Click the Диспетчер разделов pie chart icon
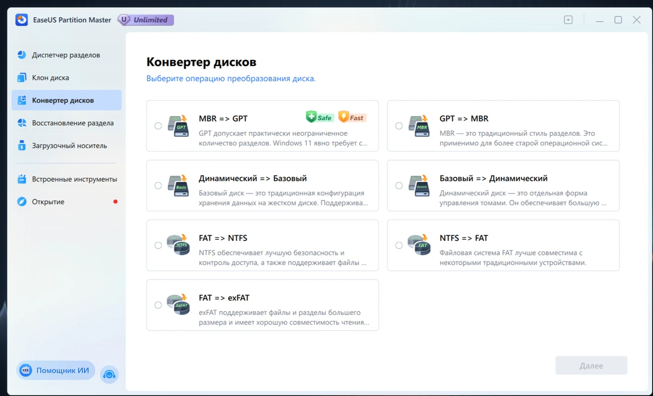 coord(22,55)
